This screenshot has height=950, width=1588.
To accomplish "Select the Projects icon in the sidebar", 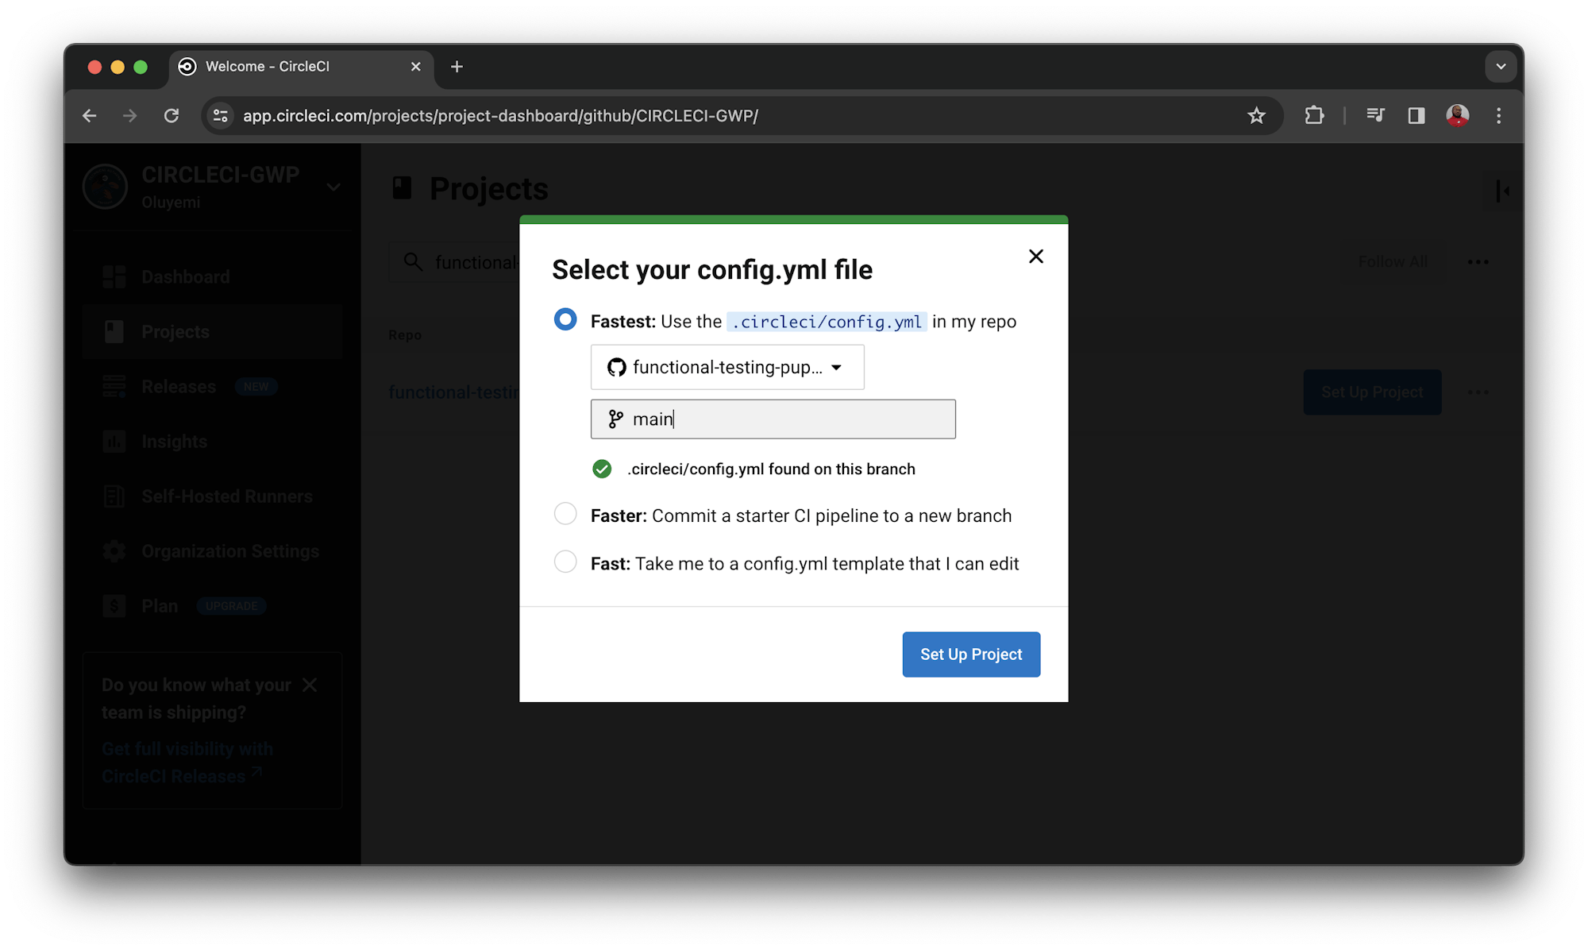I will 114,331.
